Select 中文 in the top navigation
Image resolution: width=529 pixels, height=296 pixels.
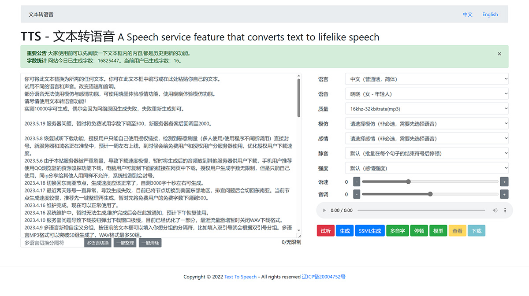click(467, 14)
